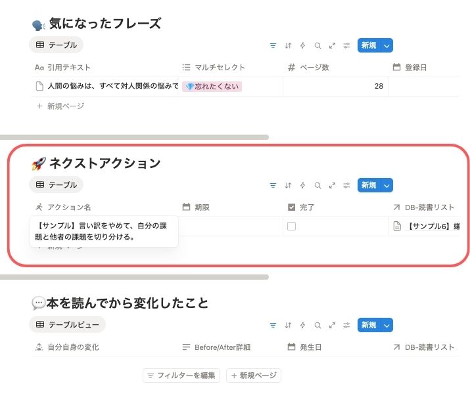
Task: Expand 新規 dropdown arrow in 気になったフレーズ
Action: tap(387, 45)
